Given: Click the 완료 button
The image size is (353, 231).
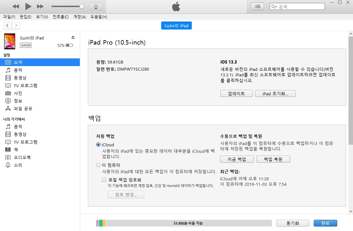Looking at the screenshot, I should tap(325, 223).
